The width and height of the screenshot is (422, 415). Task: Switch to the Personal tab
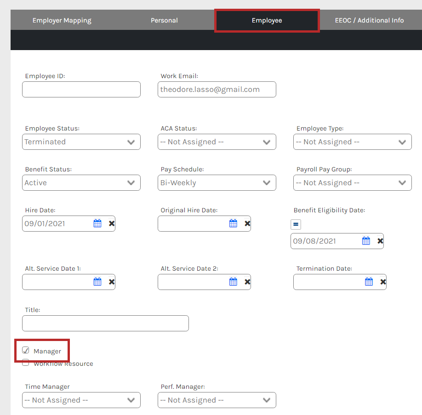[x=164, y=20]
